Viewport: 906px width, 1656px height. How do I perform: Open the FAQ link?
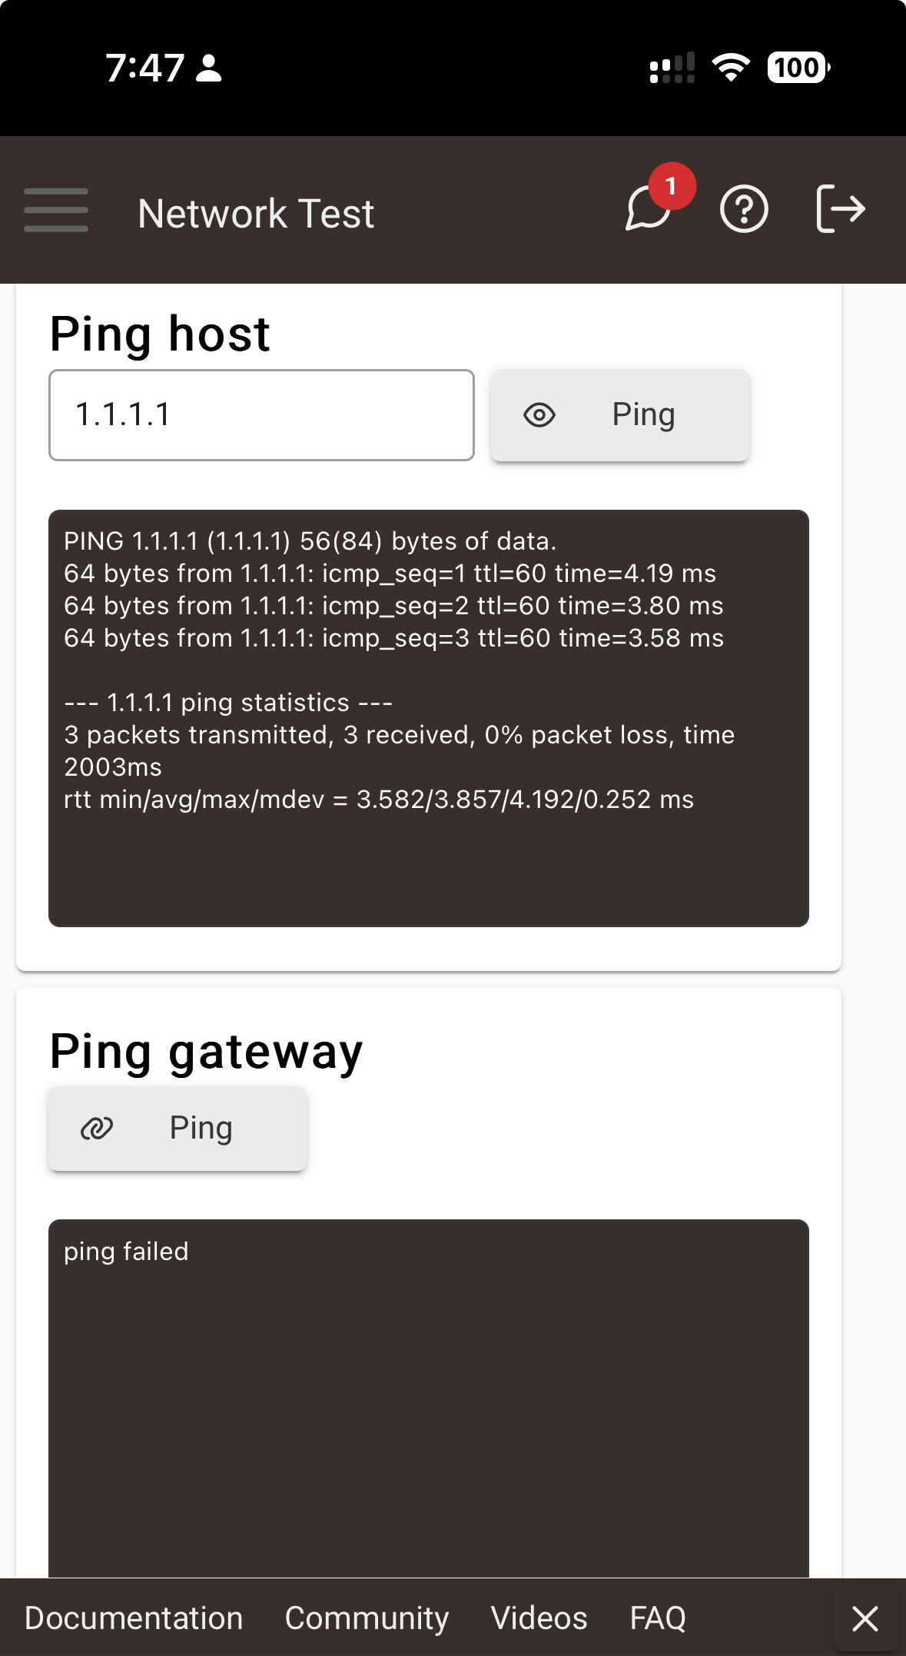[x=658, y=1618]
